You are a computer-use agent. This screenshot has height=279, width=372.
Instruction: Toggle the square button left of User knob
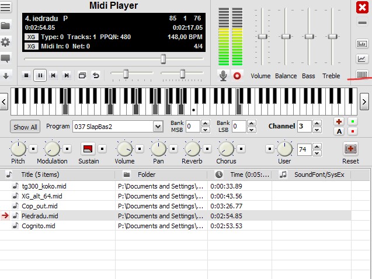[270, 149]
